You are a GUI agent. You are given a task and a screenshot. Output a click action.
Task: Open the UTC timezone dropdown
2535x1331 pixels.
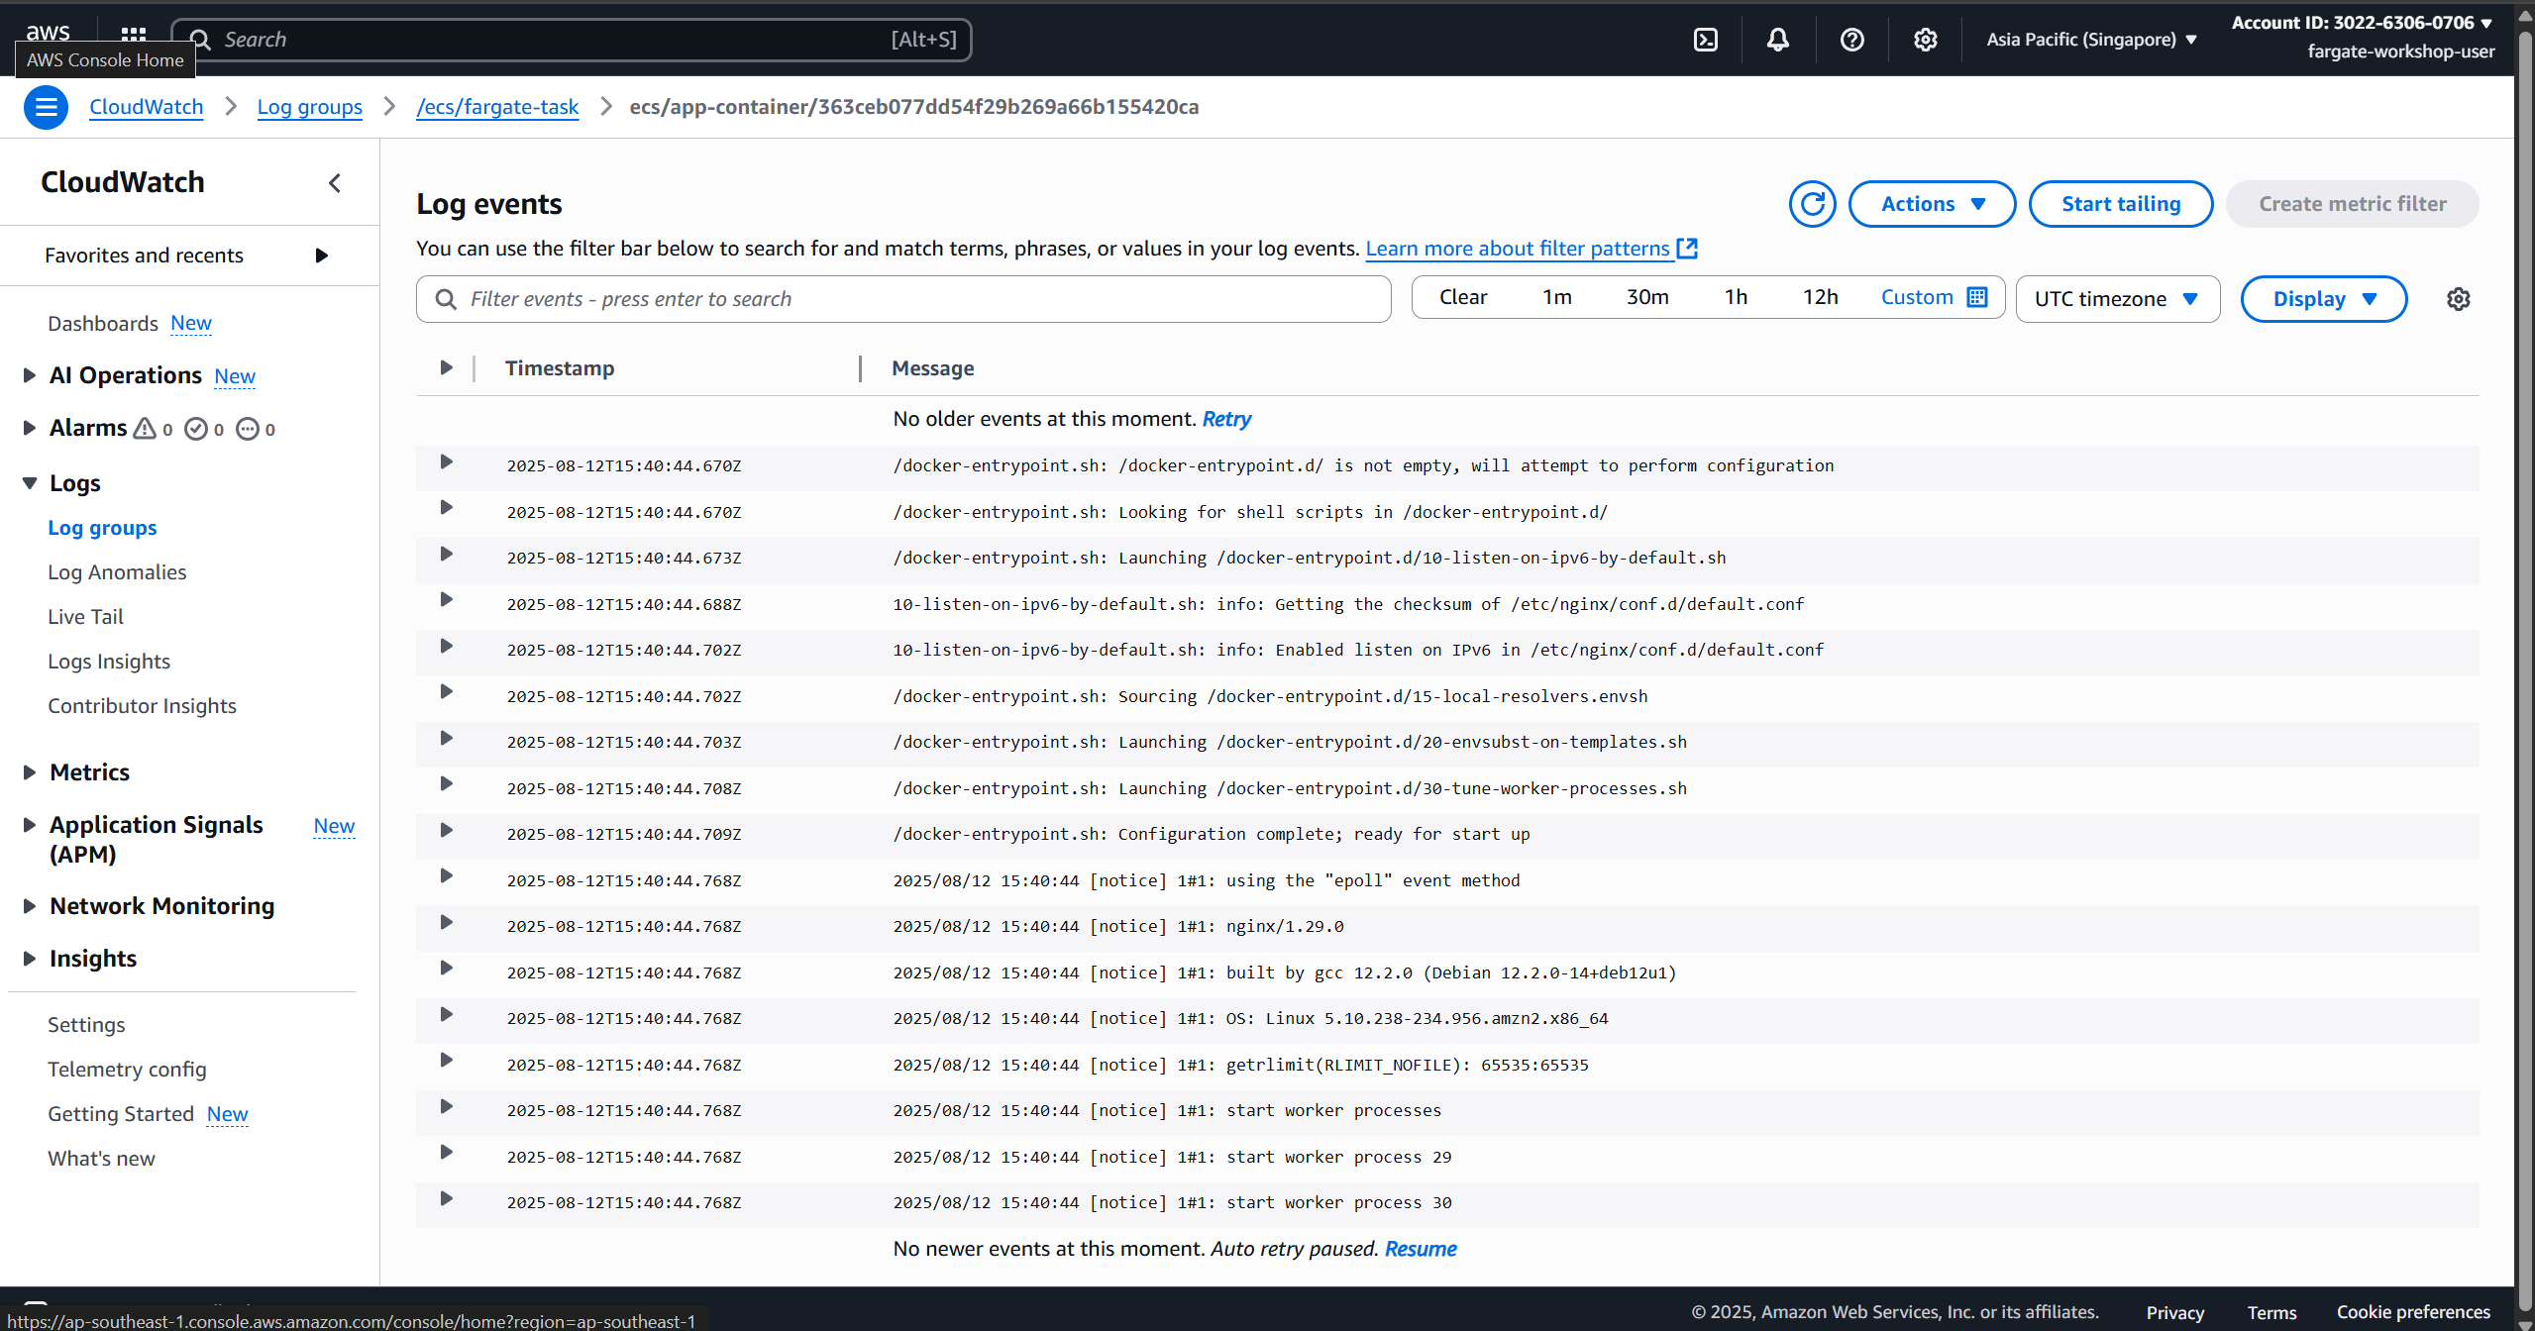pos(2117,299)
